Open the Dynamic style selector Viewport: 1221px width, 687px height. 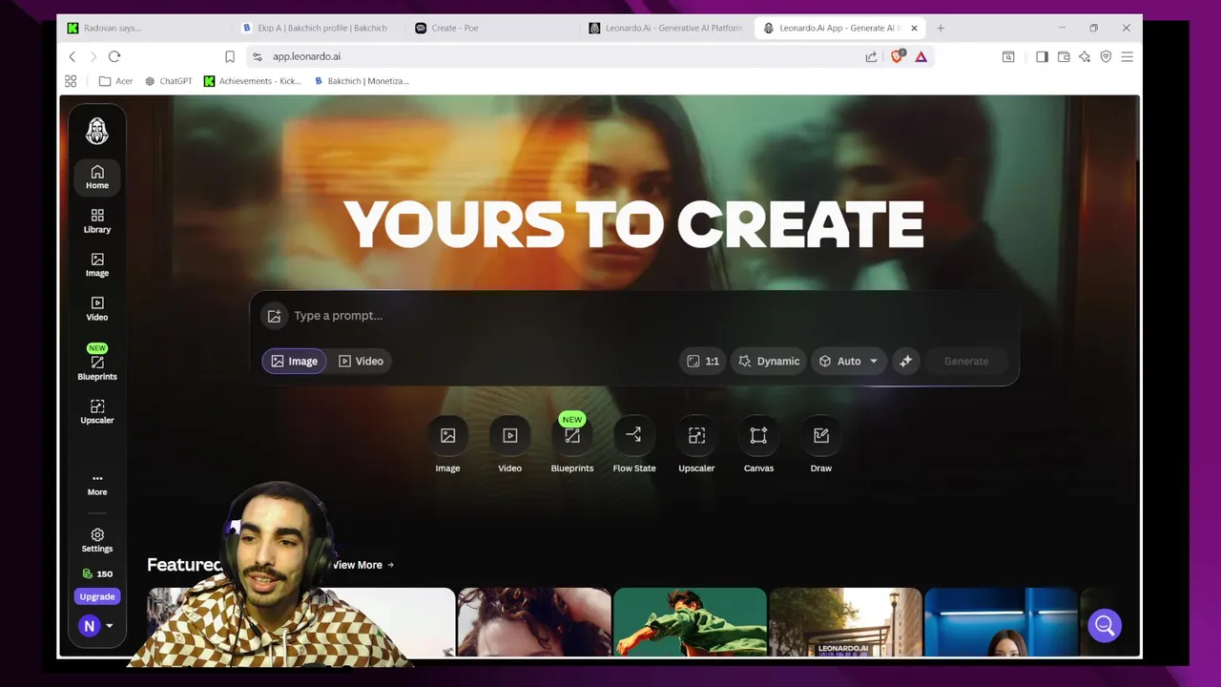769,361
